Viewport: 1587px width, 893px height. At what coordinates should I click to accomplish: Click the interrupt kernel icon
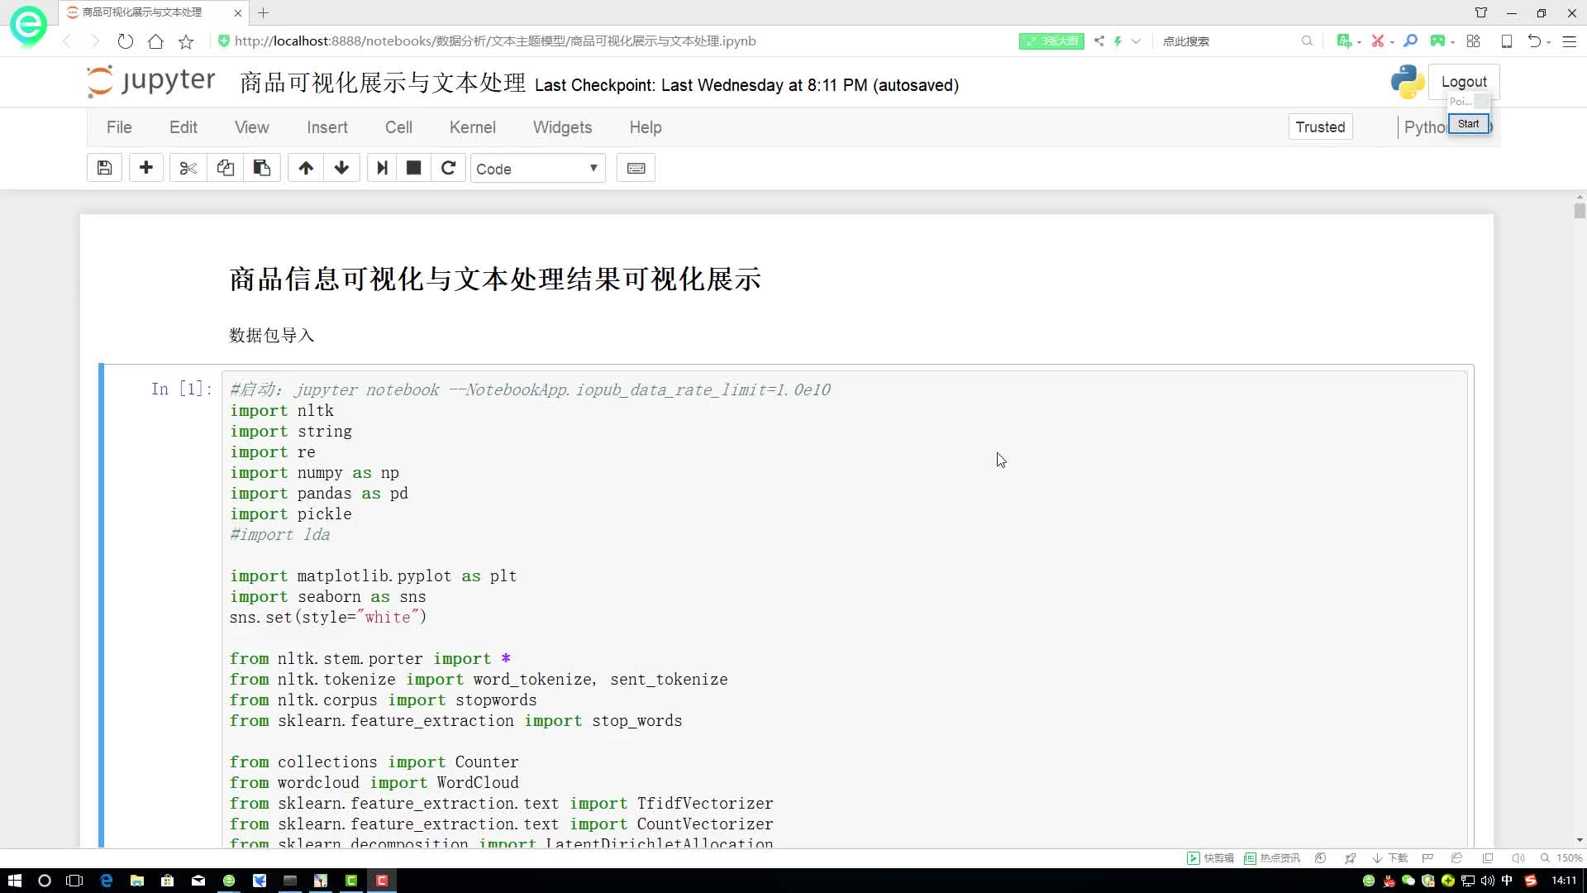coord(414,169)
